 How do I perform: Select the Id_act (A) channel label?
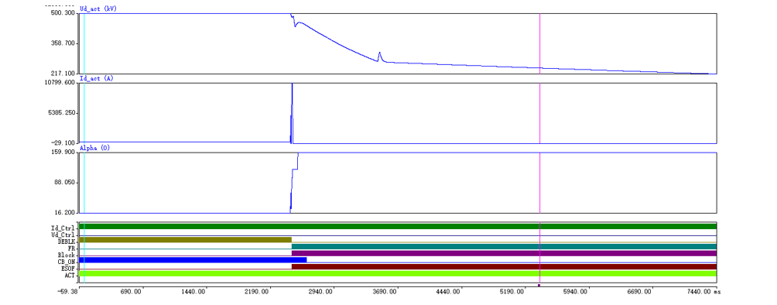(x=97, y=78)
